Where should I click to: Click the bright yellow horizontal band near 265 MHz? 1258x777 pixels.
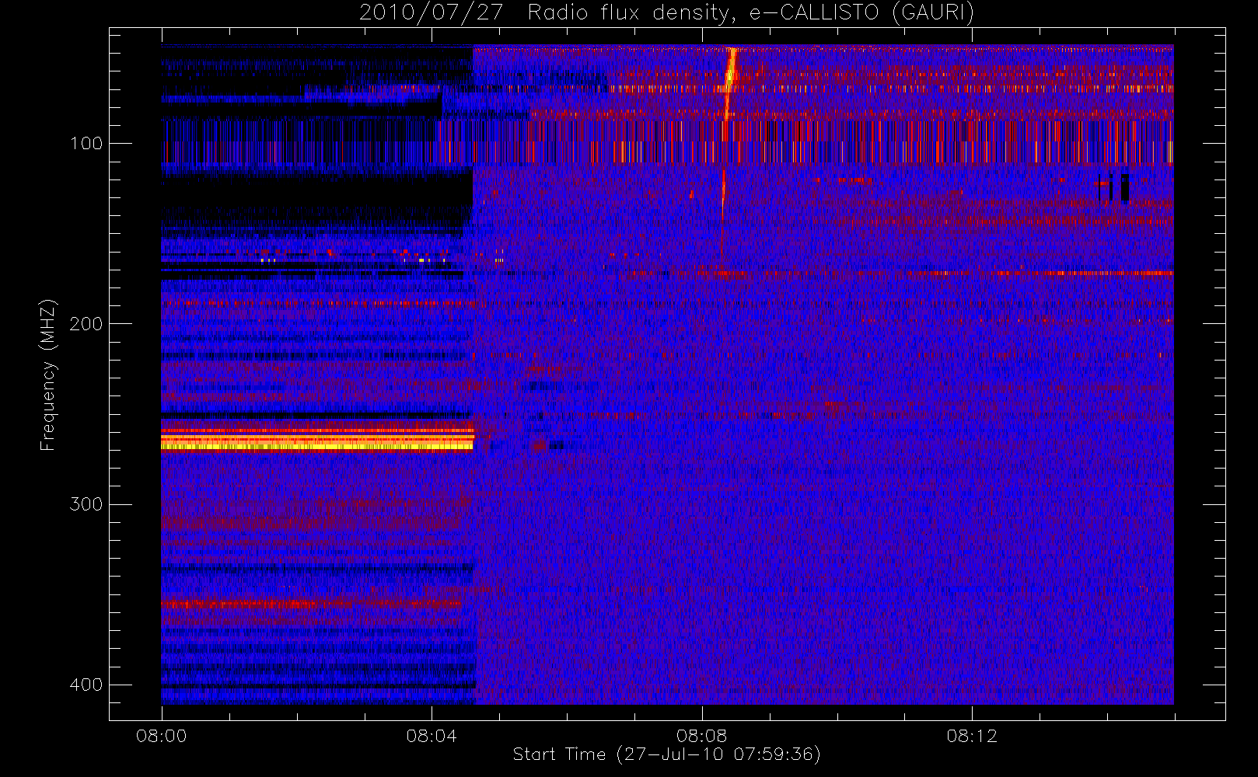pyautogui.click(x=317, y=444)
